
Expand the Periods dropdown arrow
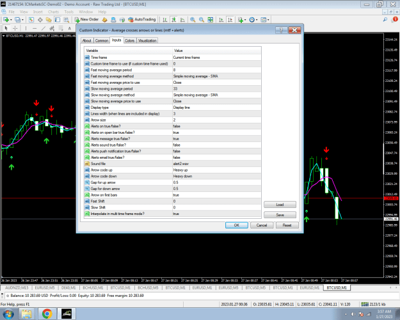[257, 20]
